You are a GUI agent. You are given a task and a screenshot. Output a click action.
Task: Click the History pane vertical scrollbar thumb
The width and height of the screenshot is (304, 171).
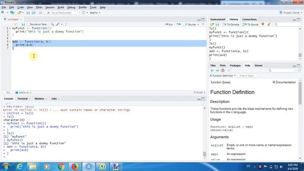[x=300, y=55]
